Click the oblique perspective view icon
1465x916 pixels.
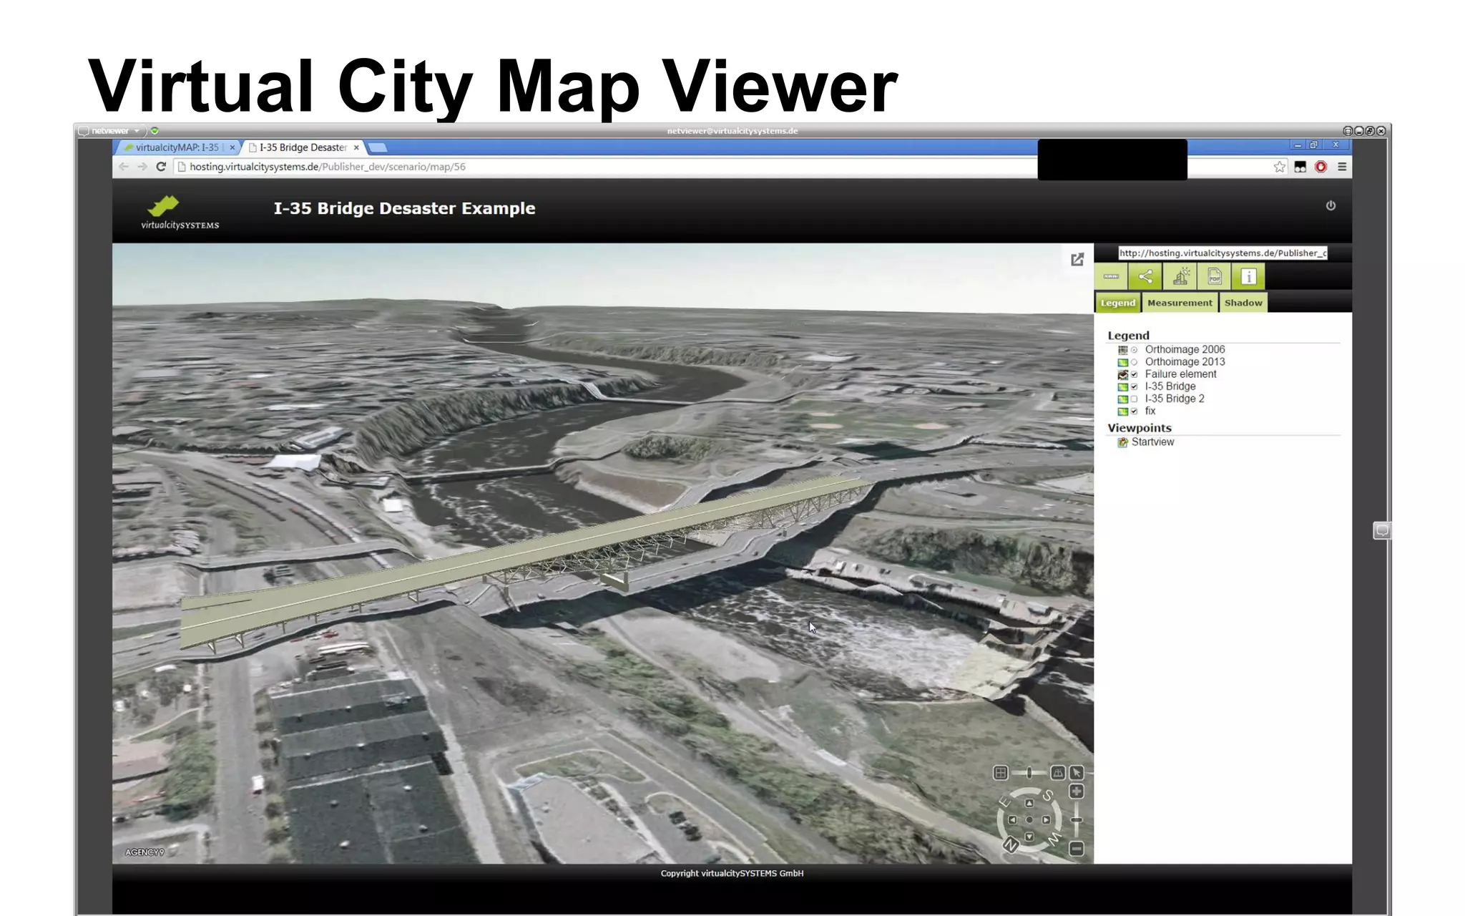pos(1058,773)
